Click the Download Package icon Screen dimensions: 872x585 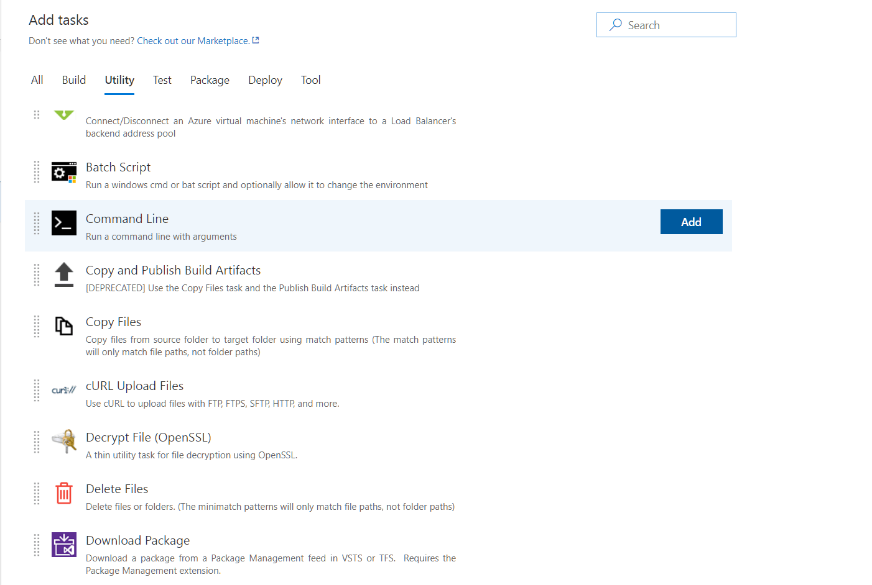[x=64, y=545]
